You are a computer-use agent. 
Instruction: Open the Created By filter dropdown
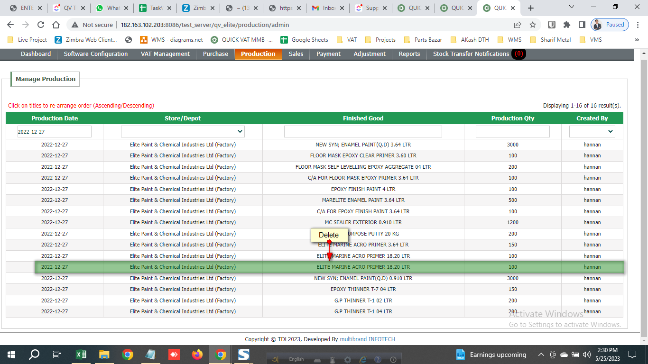[592, 131]
